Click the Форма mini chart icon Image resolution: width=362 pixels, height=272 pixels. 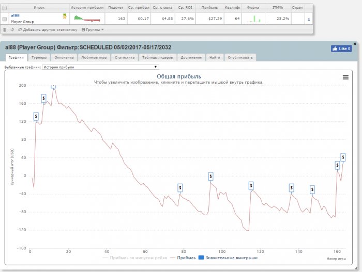point(253,19)
